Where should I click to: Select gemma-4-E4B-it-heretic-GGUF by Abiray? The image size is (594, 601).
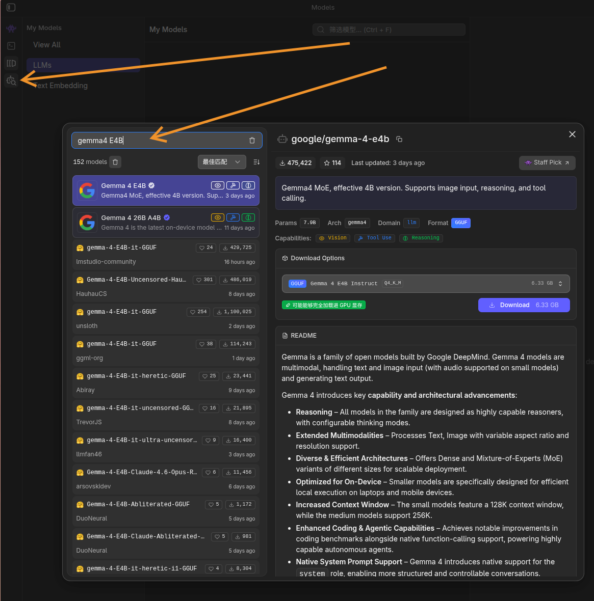coord(166,383)
